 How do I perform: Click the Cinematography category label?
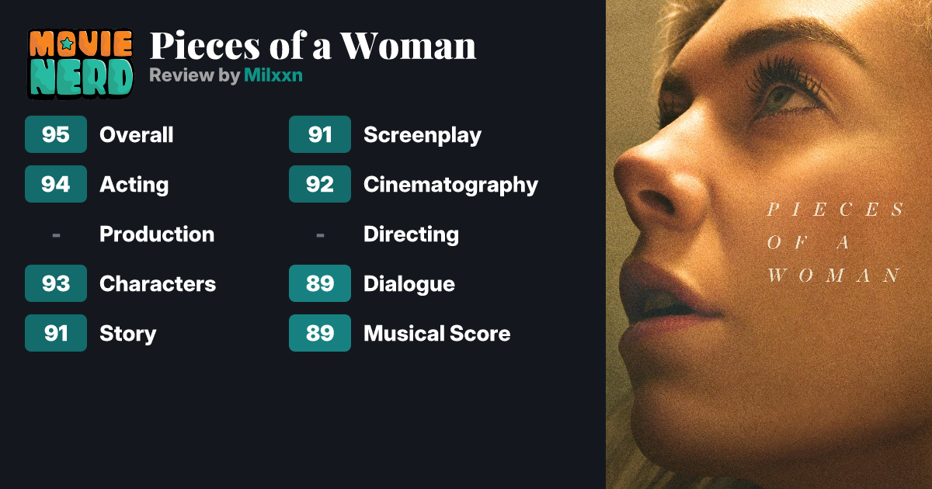click(450, 185)
